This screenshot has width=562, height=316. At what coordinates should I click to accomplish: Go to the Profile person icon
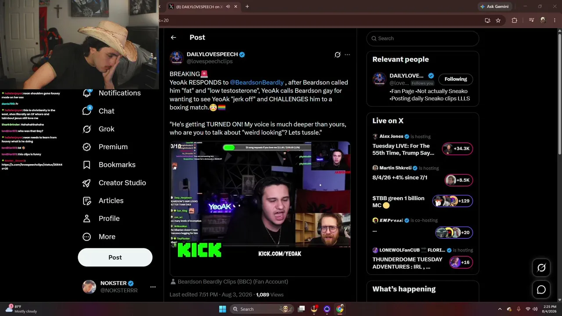point(87,219)
